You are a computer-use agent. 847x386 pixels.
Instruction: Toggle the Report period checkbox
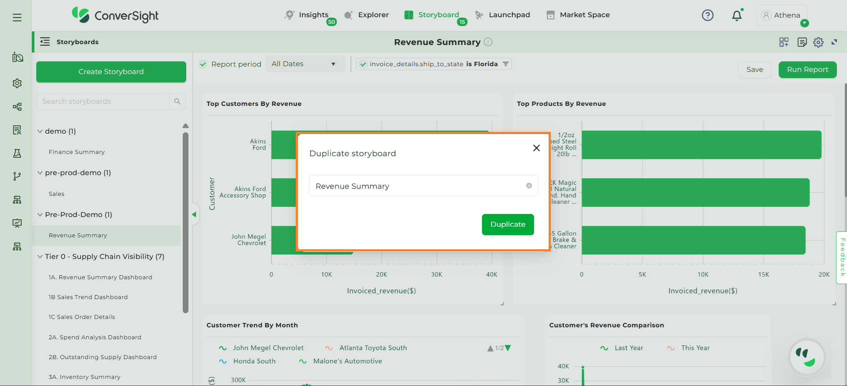click(203, 64)
